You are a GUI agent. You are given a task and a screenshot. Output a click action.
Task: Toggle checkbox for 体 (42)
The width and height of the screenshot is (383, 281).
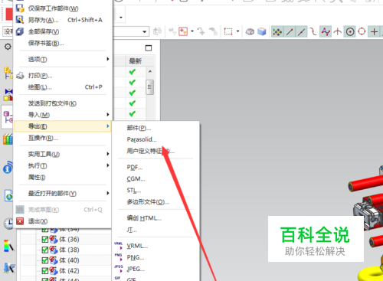pyautogui.click(x=45, y=271)
